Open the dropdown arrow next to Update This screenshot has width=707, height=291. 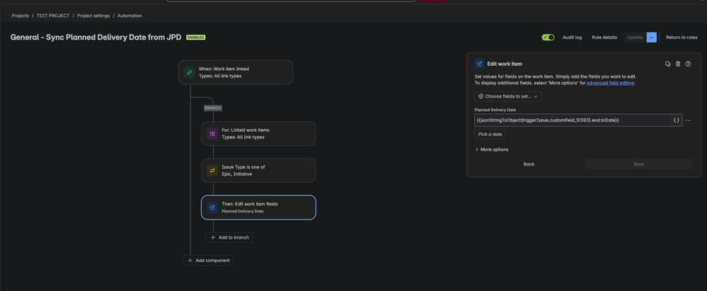tap(652, 38)
